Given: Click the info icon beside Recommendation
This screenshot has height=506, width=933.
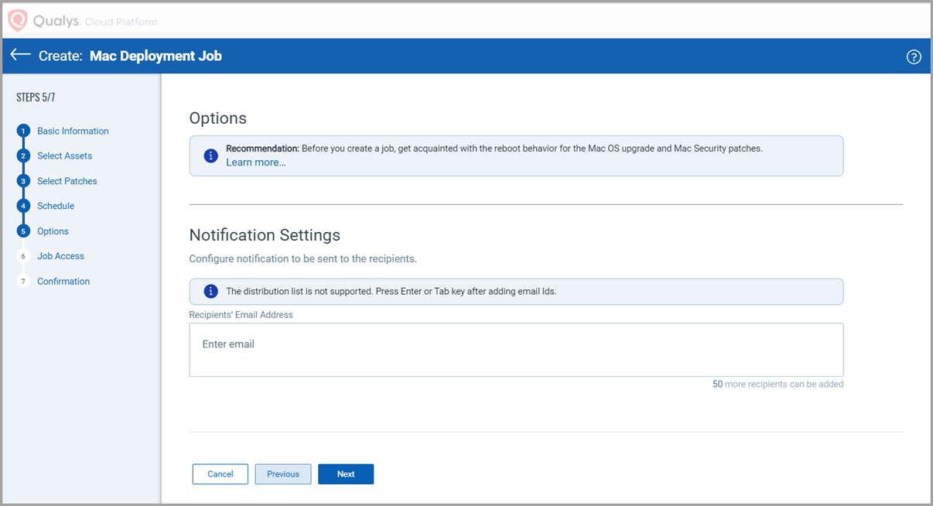Looking at the screenshot, I should coord(210,156).
